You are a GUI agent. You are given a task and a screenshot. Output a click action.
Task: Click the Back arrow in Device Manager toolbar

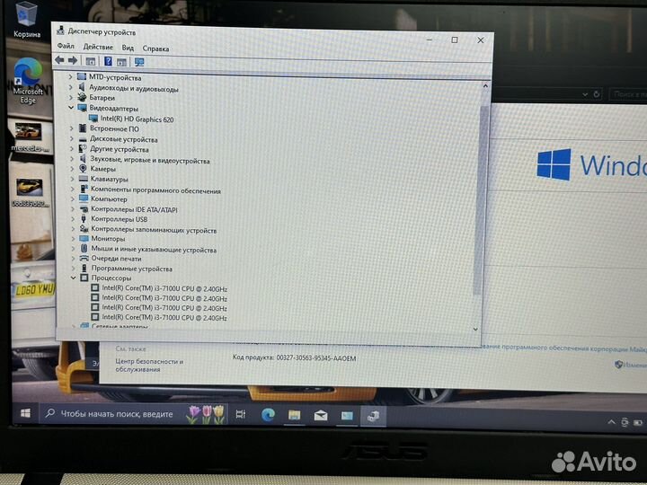tap(60, 61)
